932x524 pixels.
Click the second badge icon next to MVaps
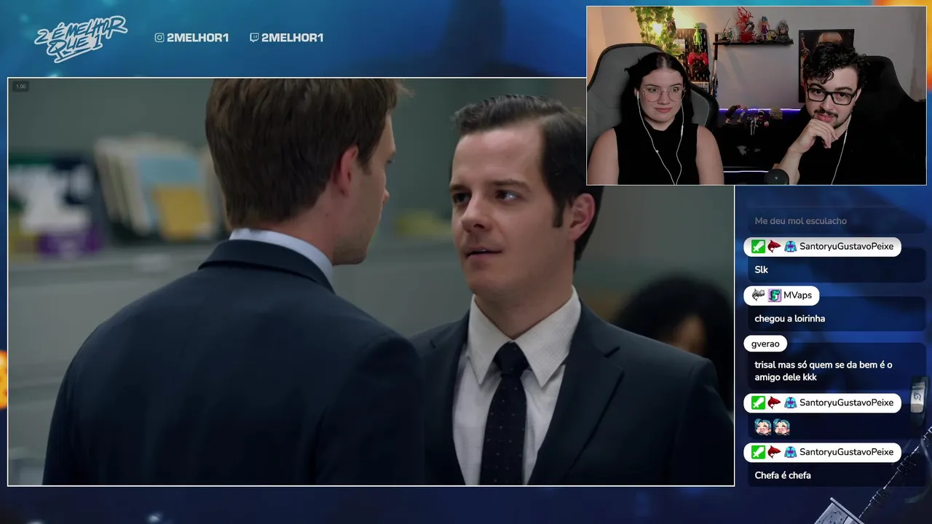point(775,295)
